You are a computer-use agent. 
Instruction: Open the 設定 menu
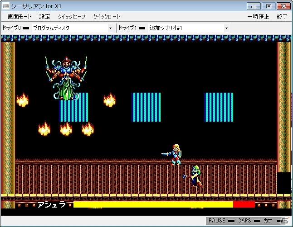44,17
